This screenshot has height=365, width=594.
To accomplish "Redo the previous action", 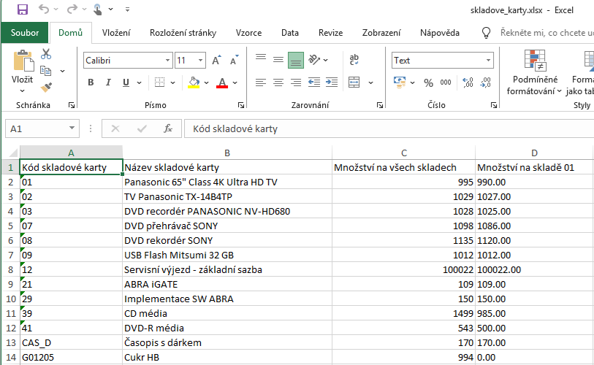I will pyautogui.click(x=72, y=9).
